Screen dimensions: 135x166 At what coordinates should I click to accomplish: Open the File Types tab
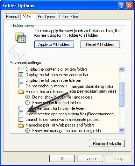tap(46, 17)
